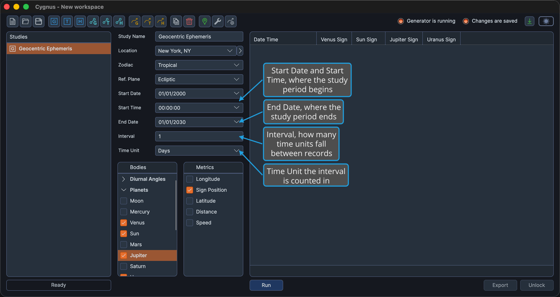Open the Start Date picker
The width and height of the screenshot is (560, 297).
(x=199, y=94)
